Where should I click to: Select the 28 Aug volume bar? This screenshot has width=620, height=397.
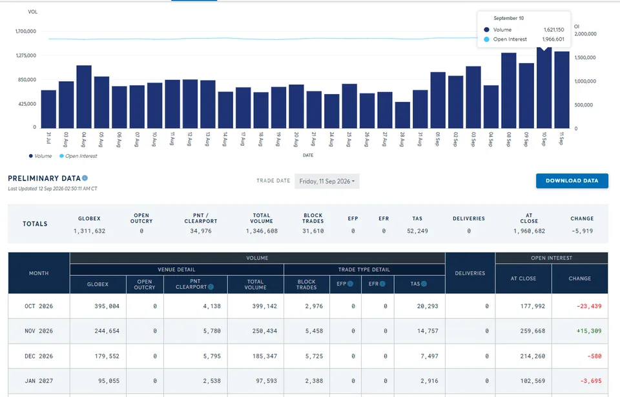[x=402, y=115]
